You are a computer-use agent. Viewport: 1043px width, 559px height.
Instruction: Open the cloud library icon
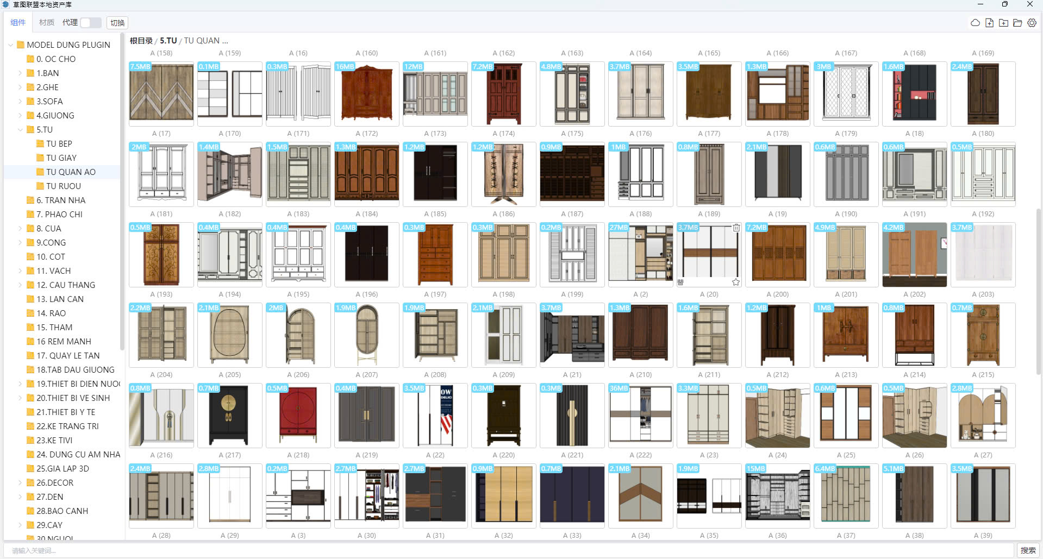click(975, 23)
